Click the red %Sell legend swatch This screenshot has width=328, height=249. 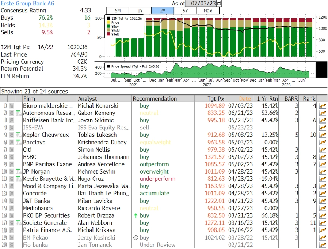(108, 34)
